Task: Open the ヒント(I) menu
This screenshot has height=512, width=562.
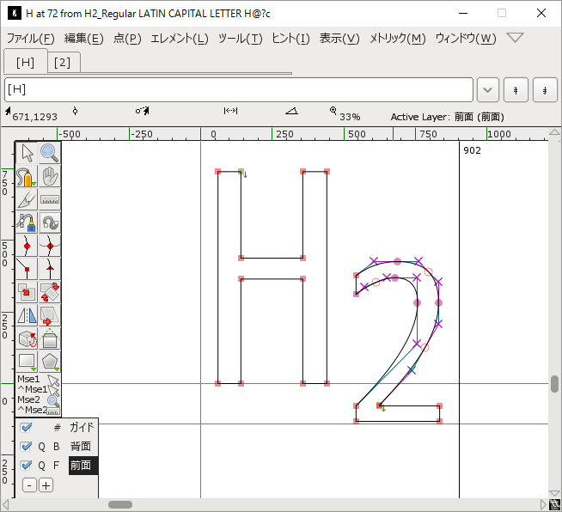Action: point(290,38)
